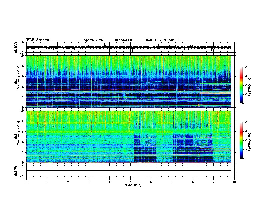This screenshot has width=264, height=204.
Task: Click the "2" tick on the time axis
Action: [68, 182]
